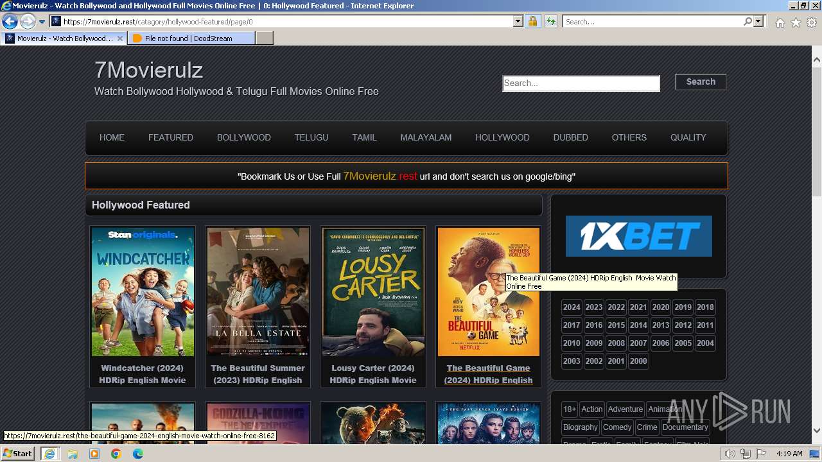This screenshot has width=822, height=462.
Task: Select the 2011 year tag
Action: point(705,325)
